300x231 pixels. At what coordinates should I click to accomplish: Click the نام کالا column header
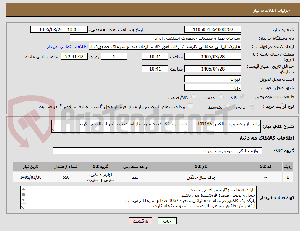coord(201,167)
